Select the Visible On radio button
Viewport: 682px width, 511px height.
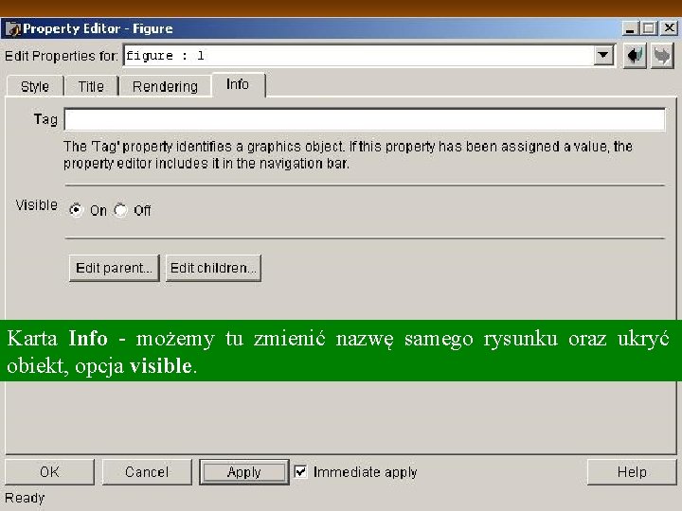[x=76, y=210]
